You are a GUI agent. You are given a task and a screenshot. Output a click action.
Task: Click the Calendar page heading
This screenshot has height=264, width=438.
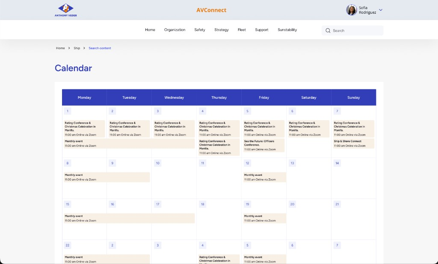(73, 68)
